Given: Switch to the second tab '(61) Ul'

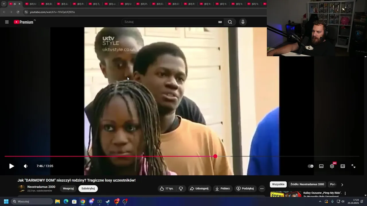Looking at the screenshot, I should [x=31, y=4].
